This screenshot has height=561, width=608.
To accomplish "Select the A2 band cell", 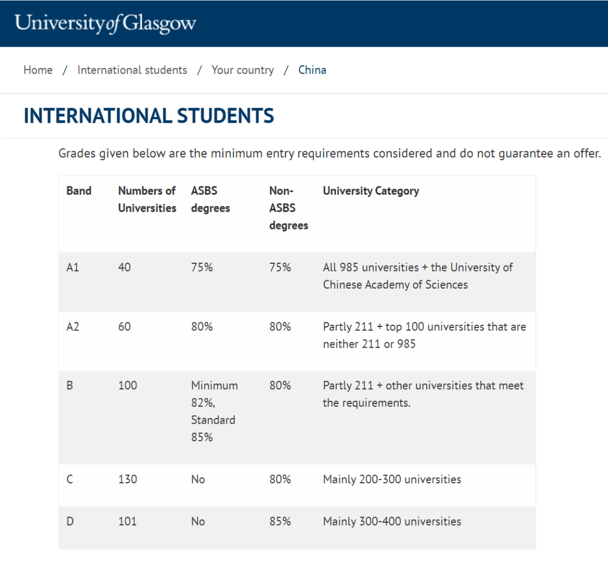I will [x=73, y=326].
